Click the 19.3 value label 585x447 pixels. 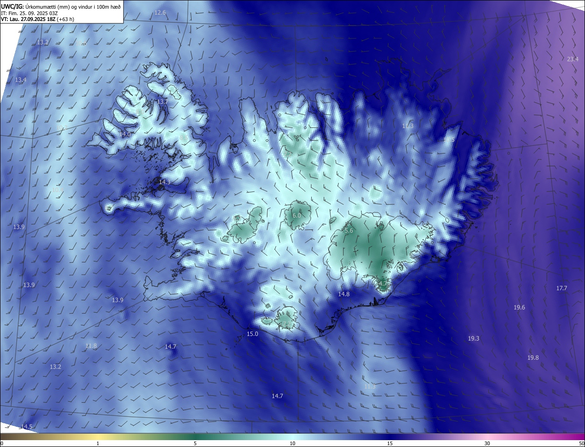click(x=473, y=339)
